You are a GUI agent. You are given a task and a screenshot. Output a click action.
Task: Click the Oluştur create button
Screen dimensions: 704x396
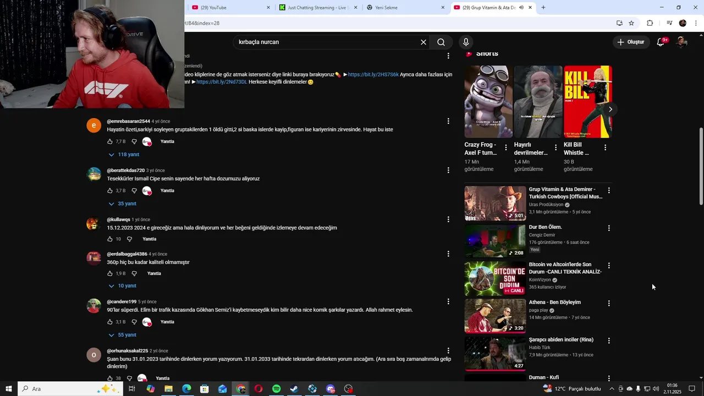coord(630,42)
